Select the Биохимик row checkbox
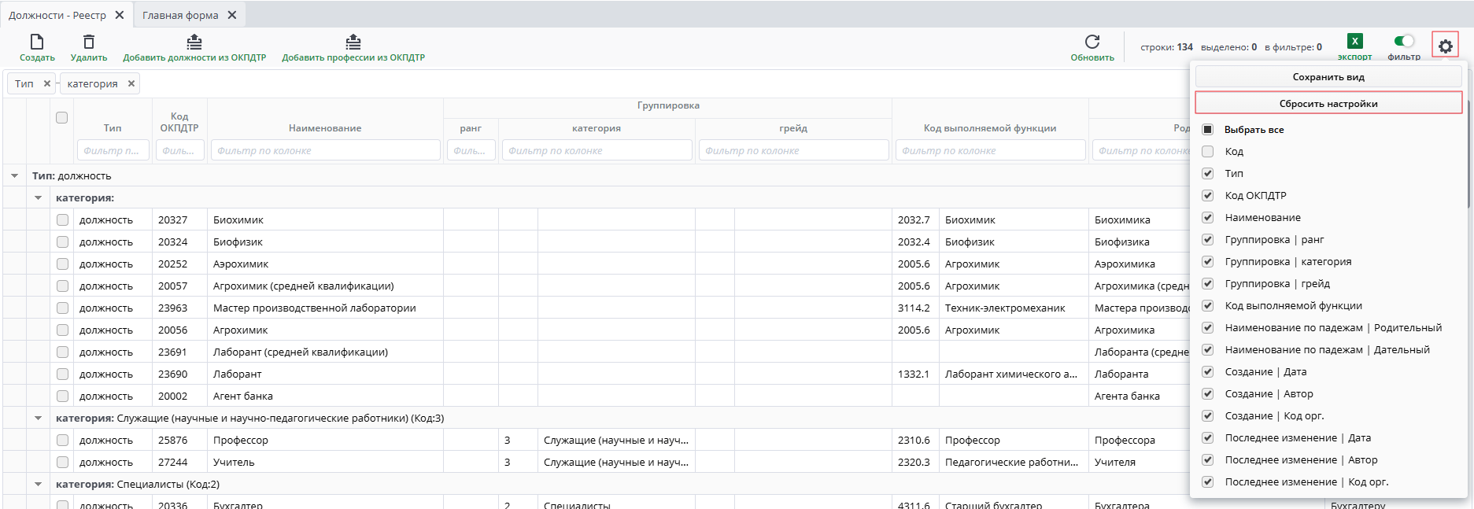This screenshot has width=1474, height=509. 62,220
